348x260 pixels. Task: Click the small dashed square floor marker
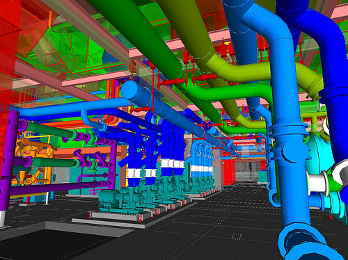236,236
